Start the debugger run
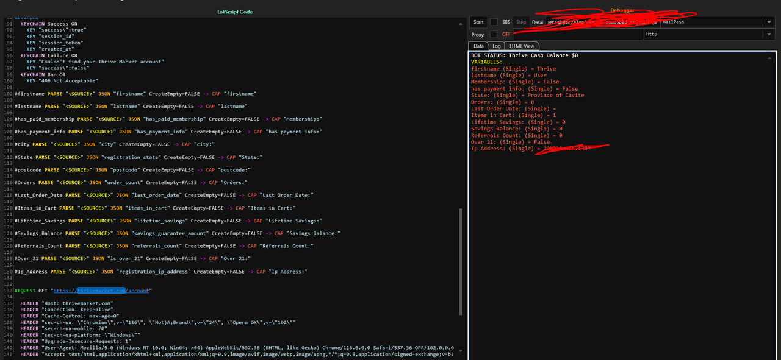Screen dimensions: 781x360 478,22
